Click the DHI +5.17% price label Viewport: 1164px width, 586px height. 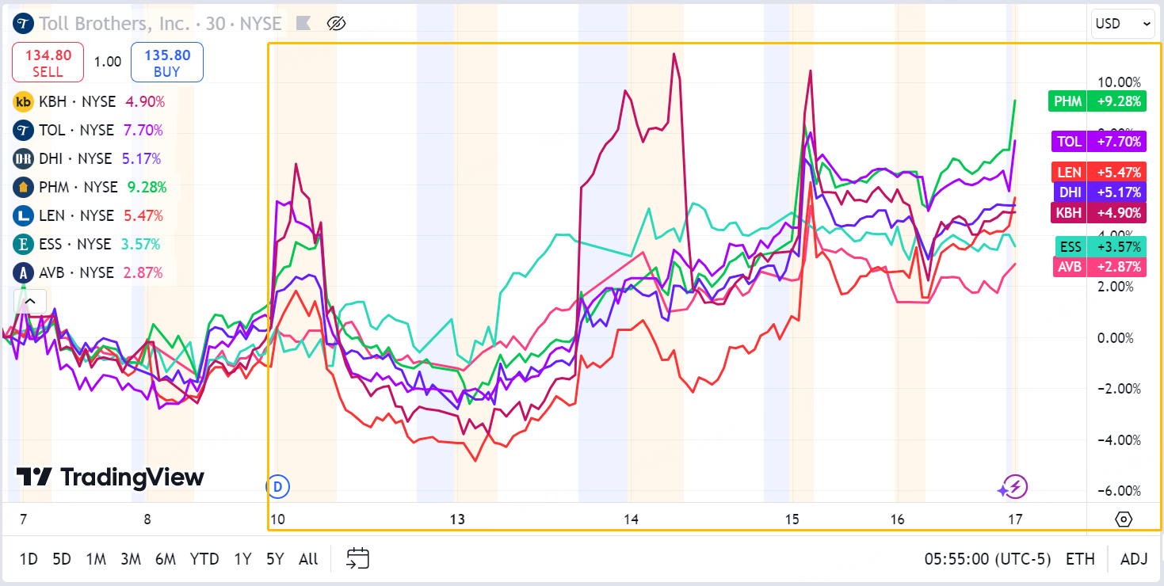point(1099,192)
